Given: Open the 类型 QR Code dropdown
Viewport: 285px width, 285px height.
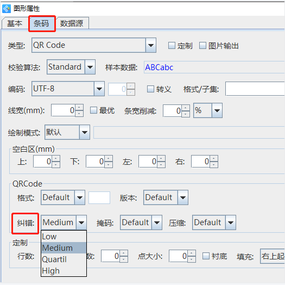Looking at the screenshot, I should (x=151, y=45).
